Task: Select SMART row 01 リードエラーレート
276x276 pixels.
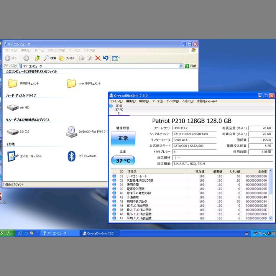Action: [190, 176]
